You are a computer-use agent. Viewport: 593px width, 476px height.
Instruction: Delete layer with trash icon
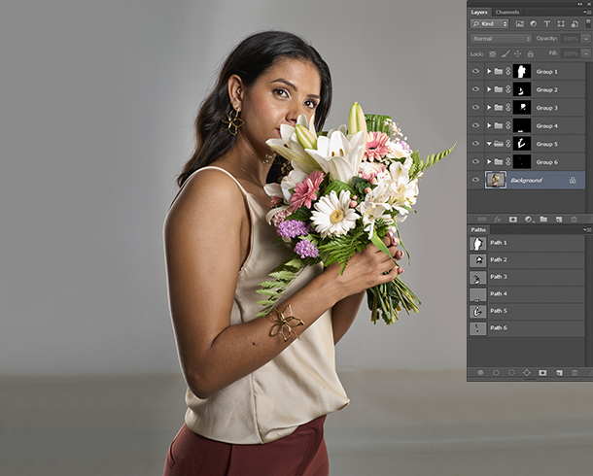coord(575,220)
